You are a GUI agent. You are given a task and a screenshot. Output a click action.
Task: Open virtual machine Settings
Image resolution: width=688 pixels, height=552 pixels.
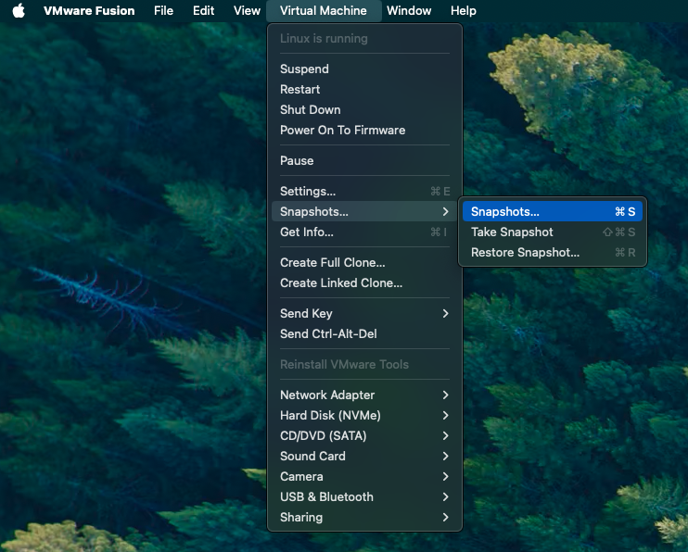(x=308, y=191)
